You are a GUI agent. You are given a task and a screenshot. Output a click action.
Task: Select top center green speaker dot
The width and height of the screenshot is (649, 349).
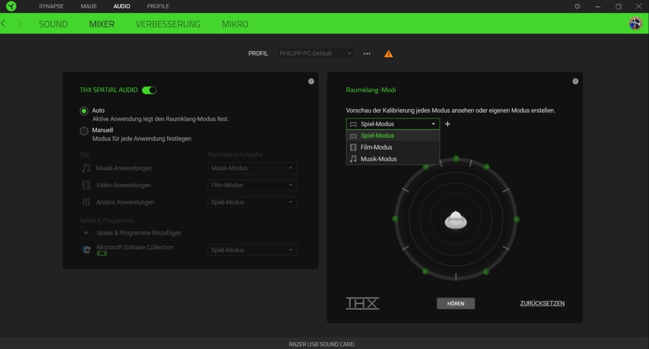(x=456, y=159)
